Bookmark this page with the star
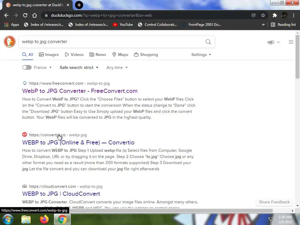300x225 pixels. (x=263, y=15)
